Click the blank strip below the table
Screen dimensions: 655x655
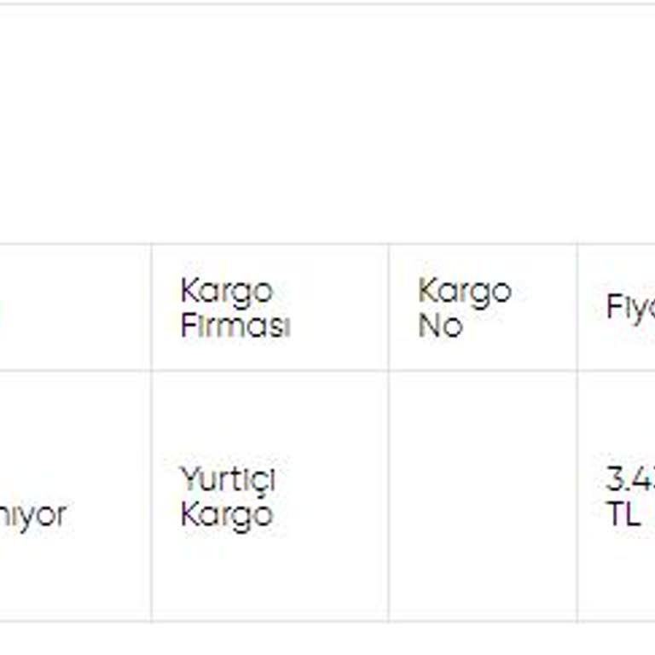point(327,638)
